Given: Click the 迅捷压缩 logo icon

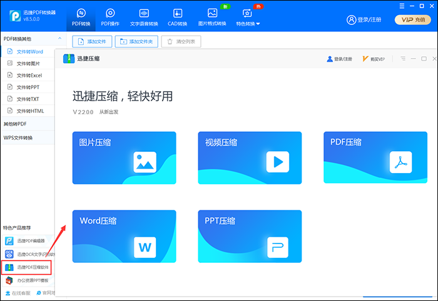Looking at the screenshot, I should [69, 59].
